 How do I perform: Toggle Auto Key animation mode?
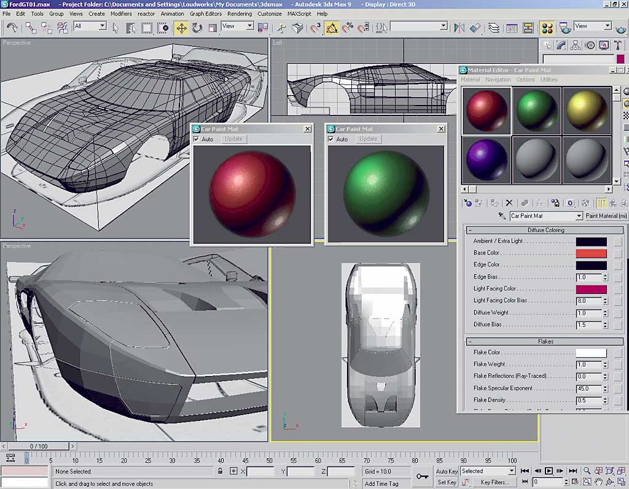[x=447, y=471]
